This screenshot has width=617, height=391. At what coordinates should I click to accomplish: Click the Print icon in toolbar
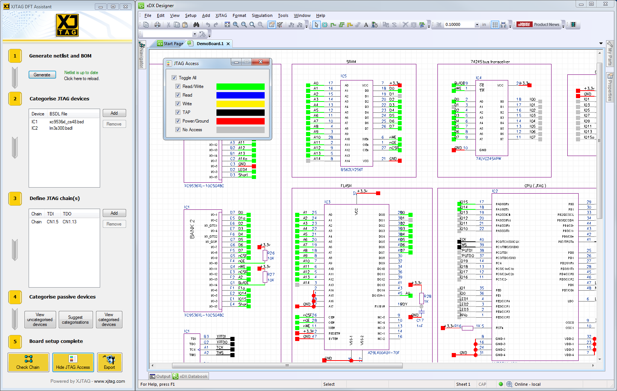pyautogui.click(x=157, y=25)
